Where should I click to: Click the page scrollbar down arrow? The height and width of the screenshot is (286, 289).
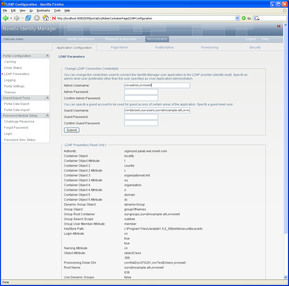pos(285,277)
